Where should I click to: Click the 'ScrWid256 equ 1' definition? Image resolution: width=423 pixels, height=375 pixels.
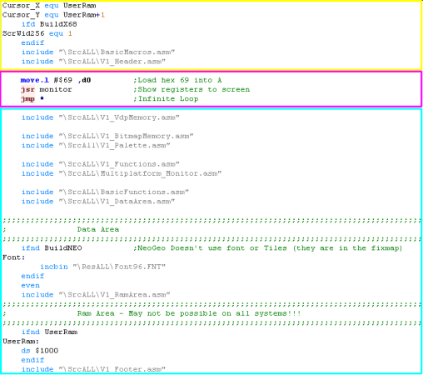(x=37, y=33)
